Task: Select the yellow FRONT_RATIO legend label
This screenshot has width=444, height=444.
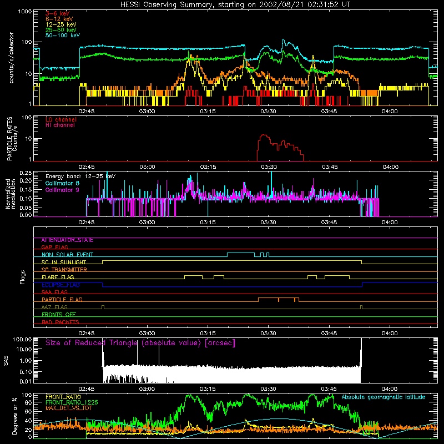Action: [x=63, y=397]
